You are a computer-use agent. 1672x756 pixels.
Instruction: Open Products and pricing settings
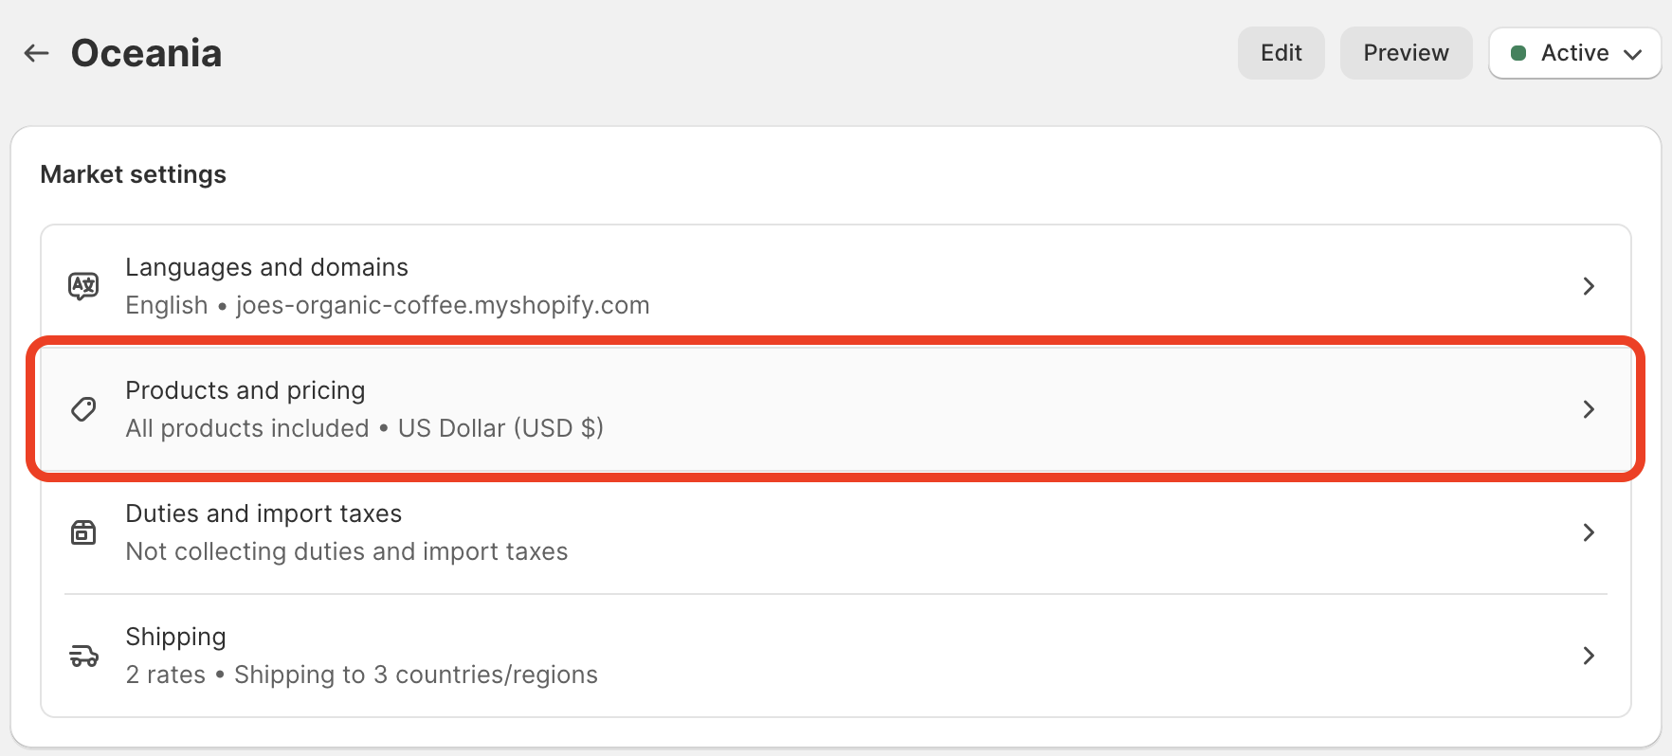[x=836, y=409]
